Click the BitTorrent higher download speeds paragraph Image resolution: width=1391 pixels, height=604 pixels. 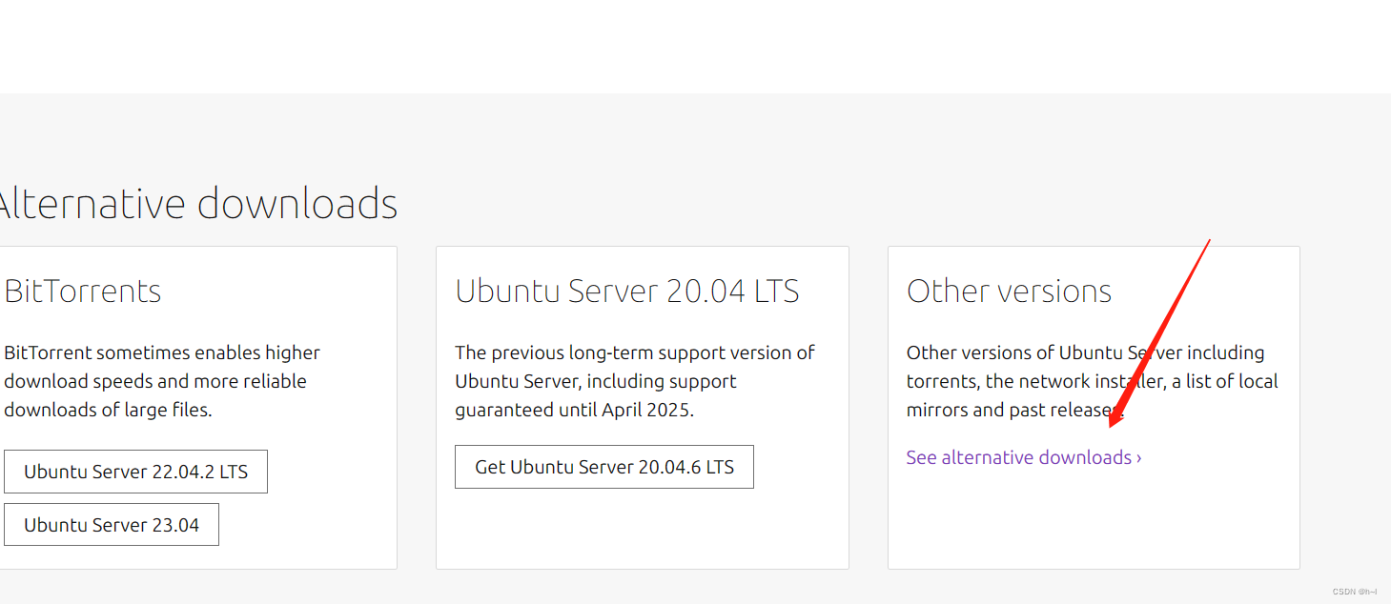(162, 381)
